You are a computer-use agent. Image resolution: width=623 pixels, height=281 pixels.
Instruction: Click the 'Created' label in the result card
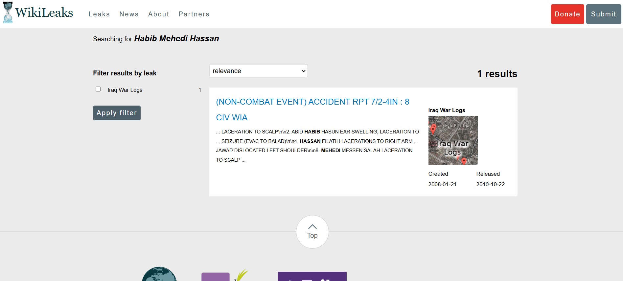438,174
